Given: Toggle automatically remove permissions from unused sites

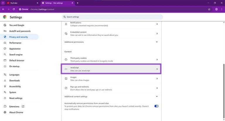Looking at the screenshot, I should (156, 106).
